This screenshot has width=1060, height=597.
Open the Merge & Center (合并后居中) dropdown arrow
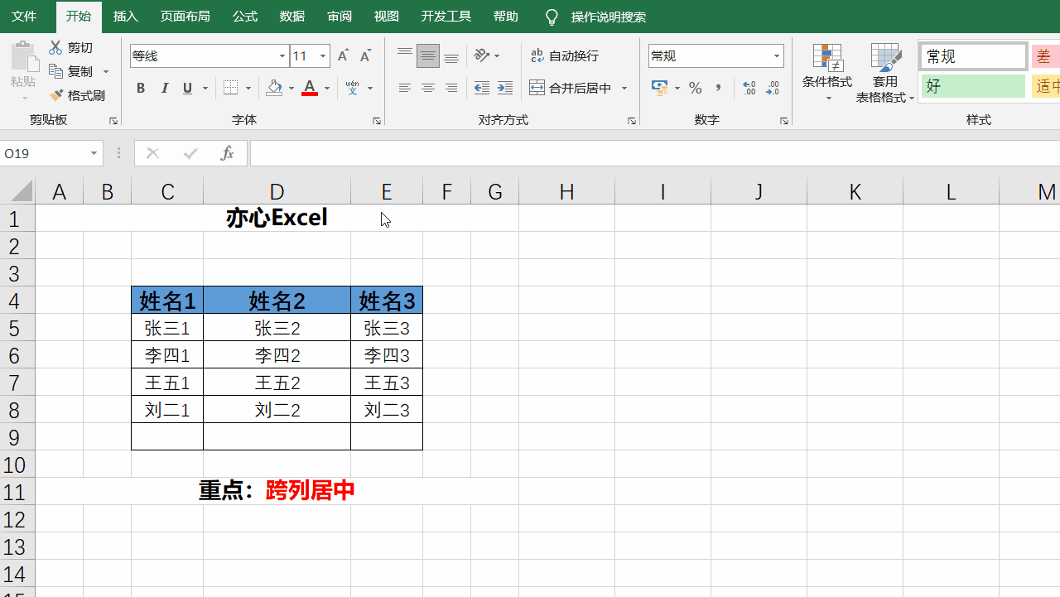tap(624, 89)
